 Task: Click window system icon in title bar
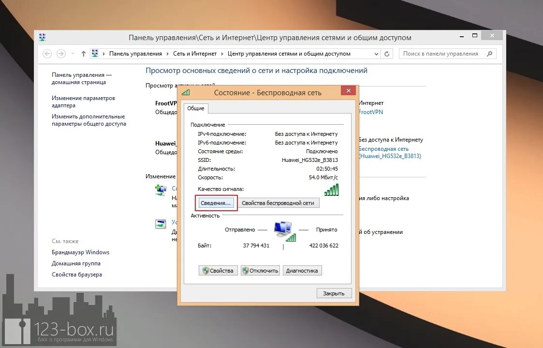click(42, 37)
